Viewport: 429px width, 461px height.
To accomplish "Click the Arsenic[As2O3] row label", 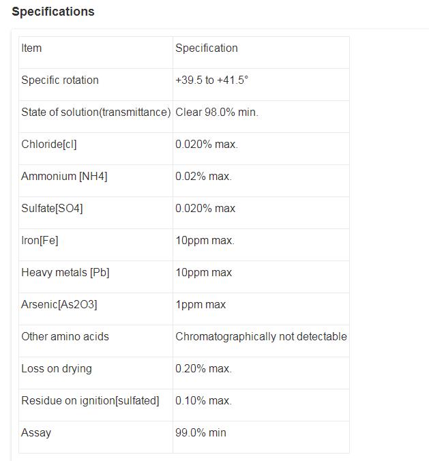I will point(59,305).
